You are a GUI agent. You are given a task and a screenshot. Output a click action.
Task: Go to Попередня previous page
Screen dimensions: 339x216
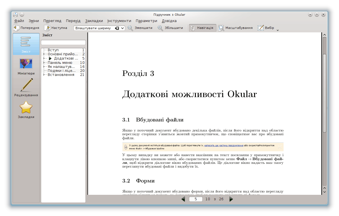(26, 28)
